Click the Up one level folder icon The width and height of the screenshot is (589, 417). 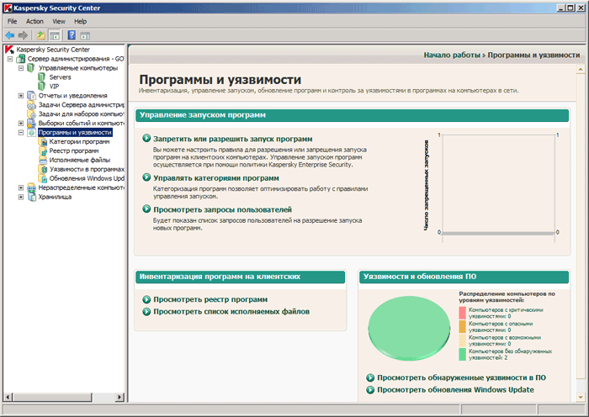coord(40,35)
